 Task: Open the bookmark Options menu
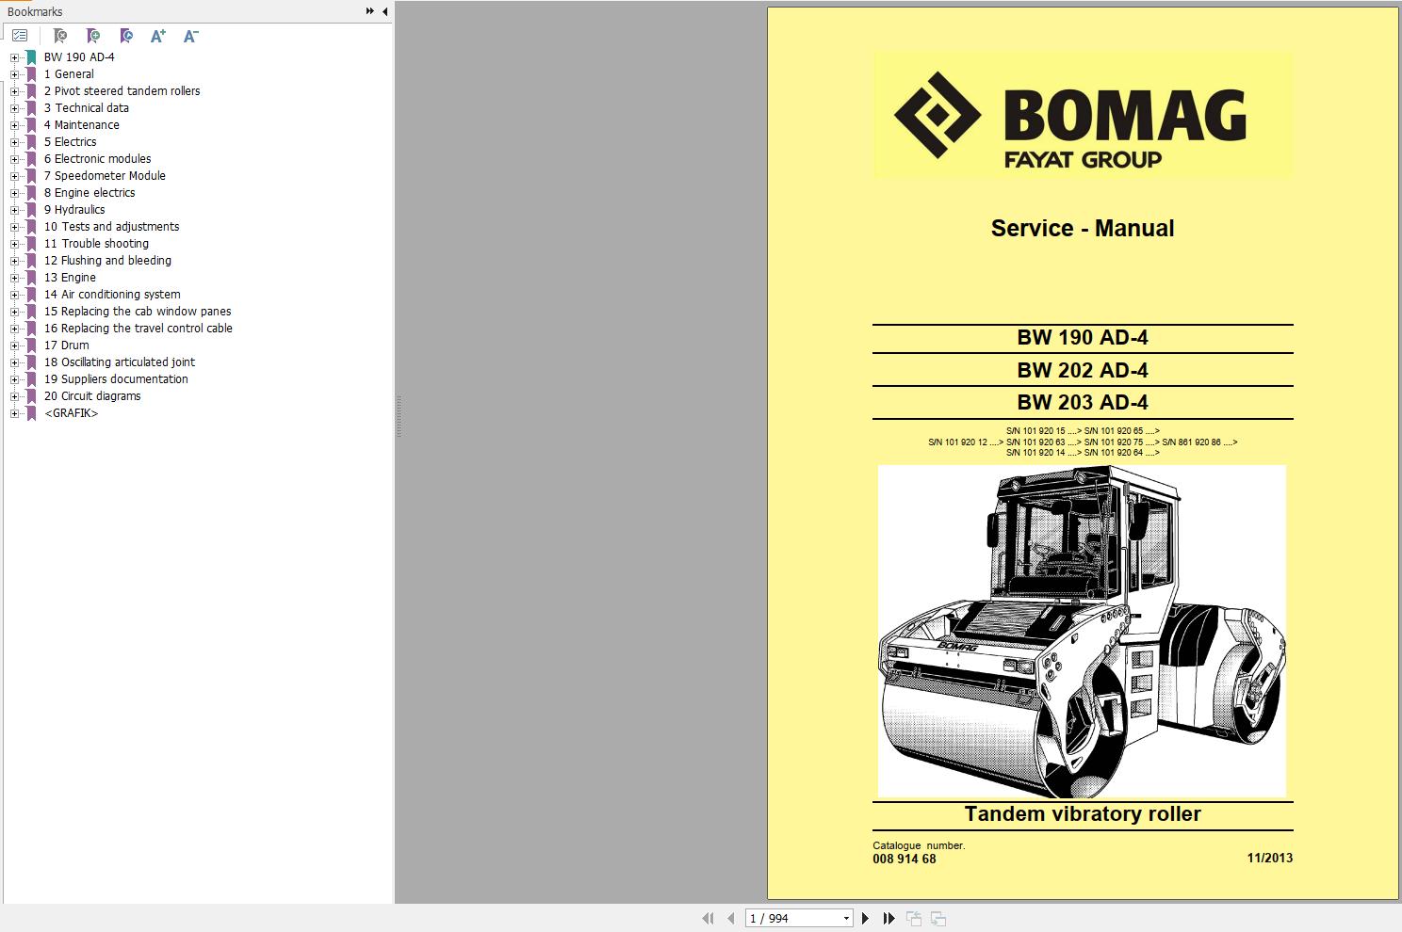(19, 36)
